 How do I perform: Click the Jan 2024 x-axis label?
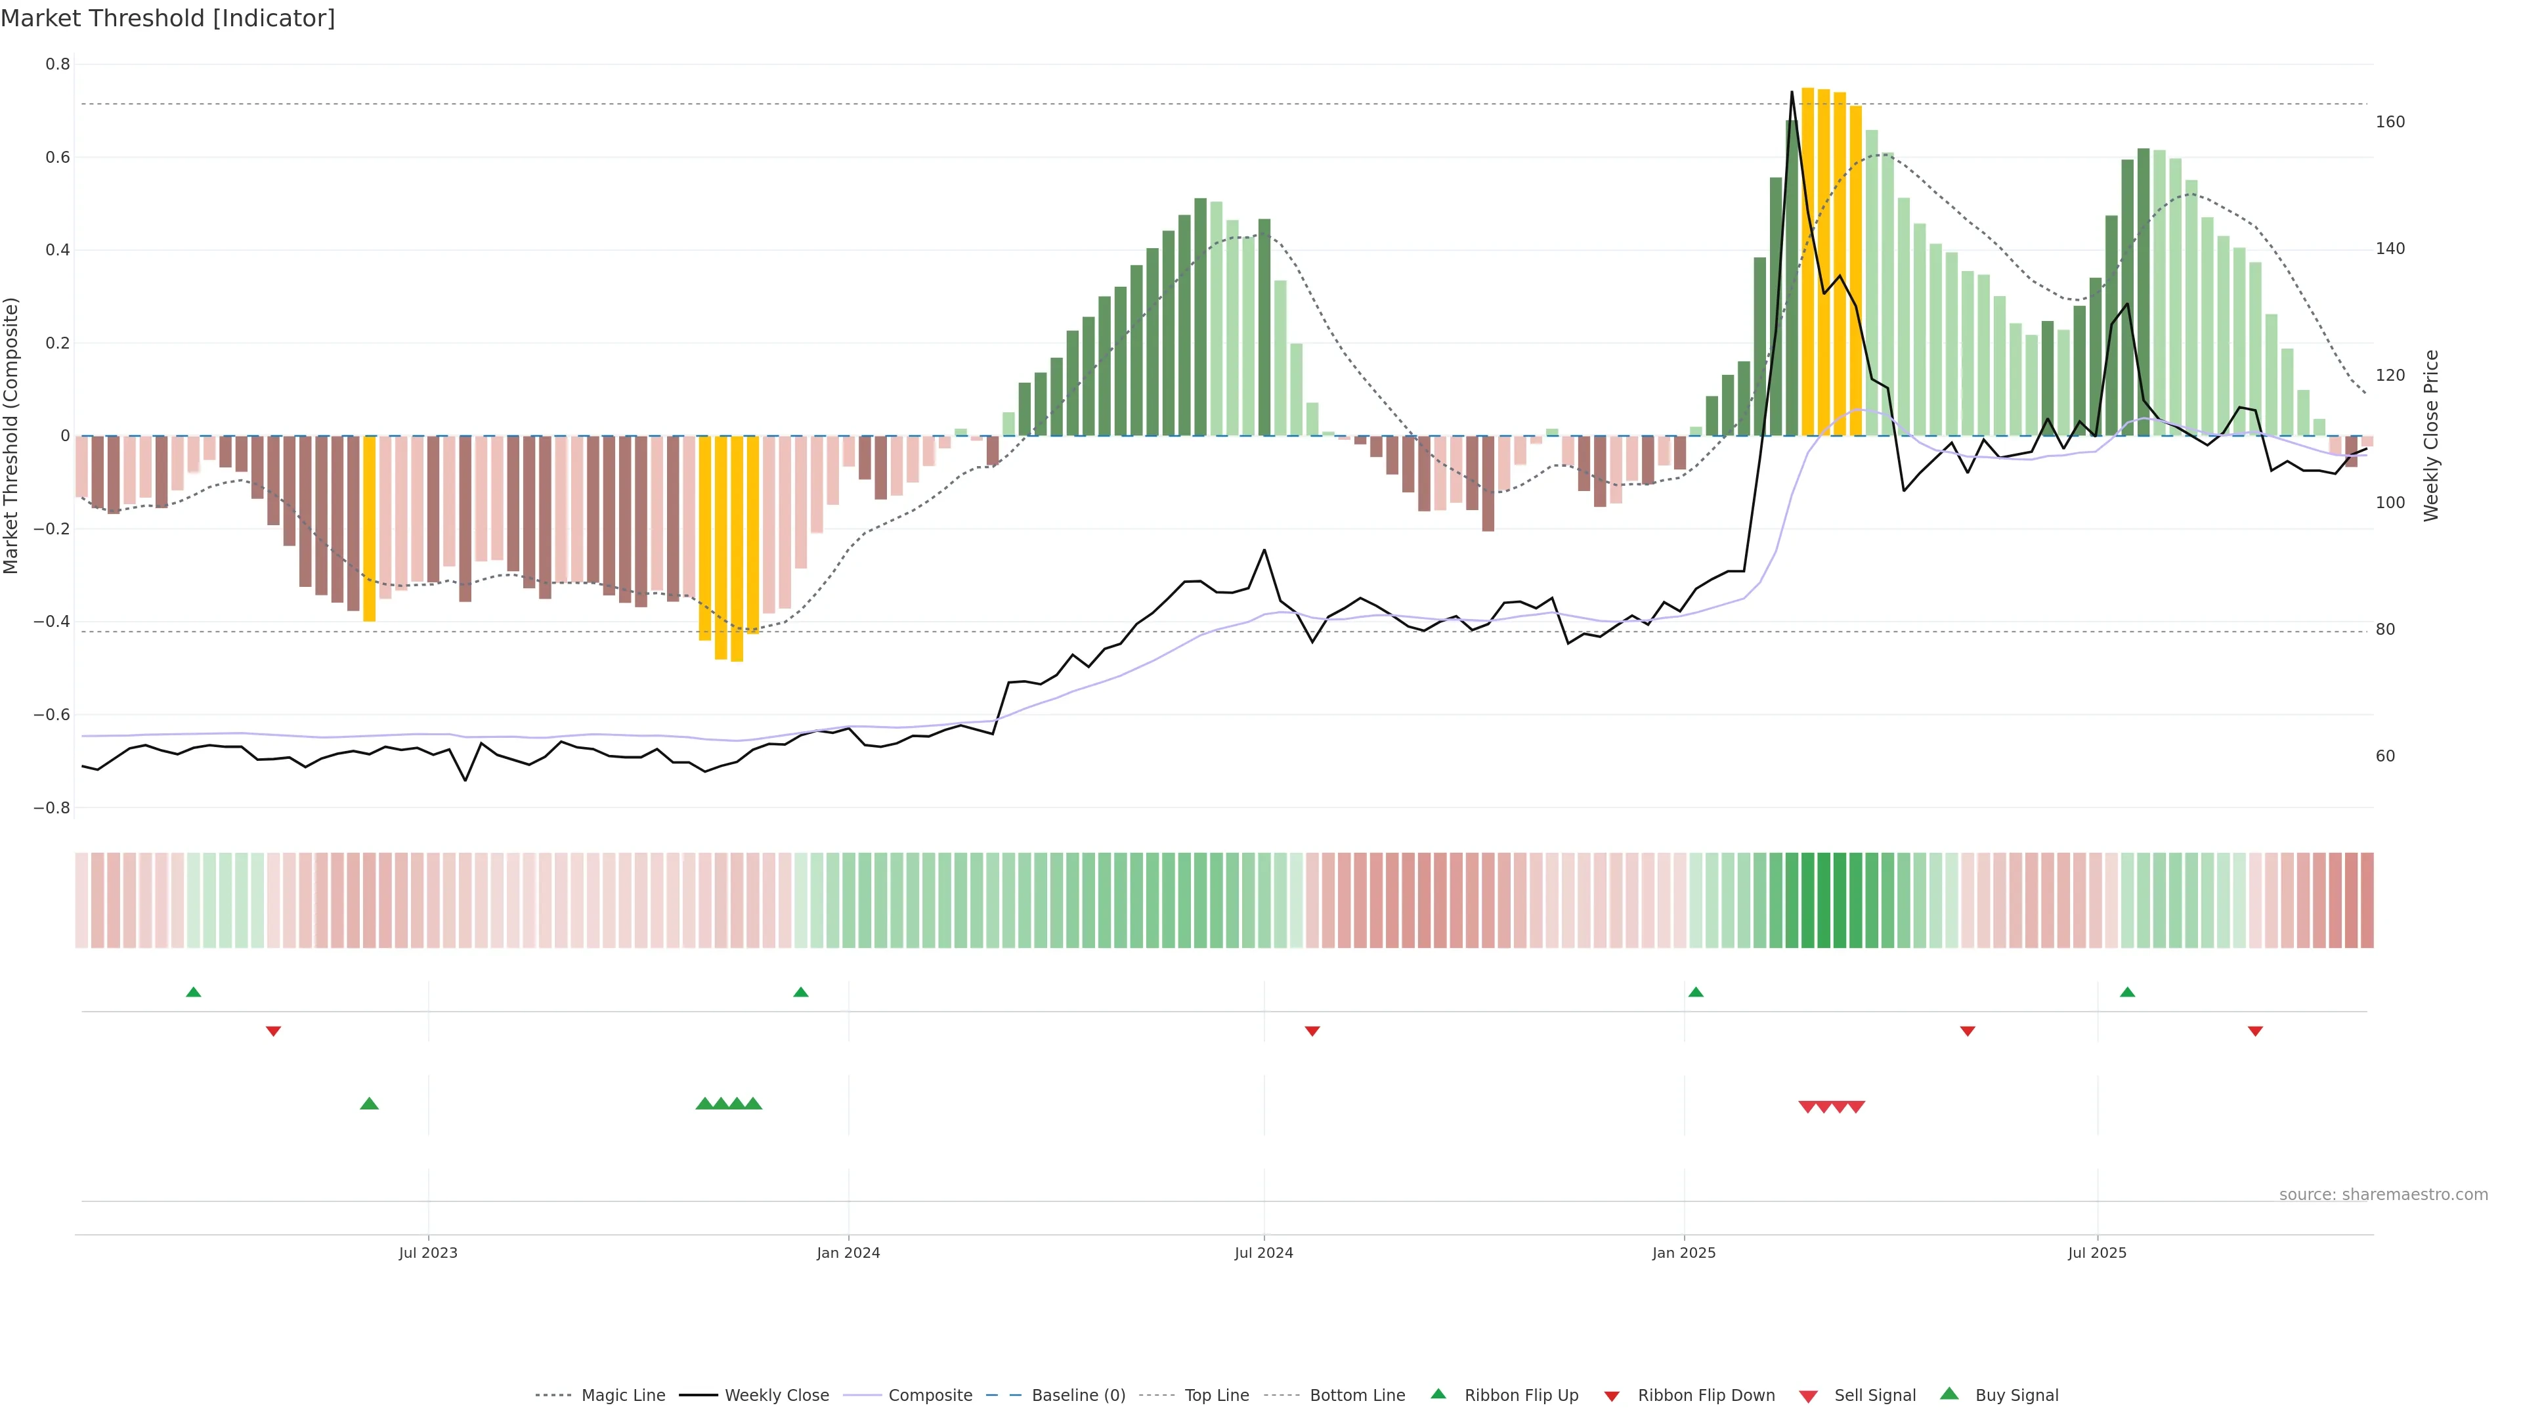pyautogui.click(x=848, y=1253)
